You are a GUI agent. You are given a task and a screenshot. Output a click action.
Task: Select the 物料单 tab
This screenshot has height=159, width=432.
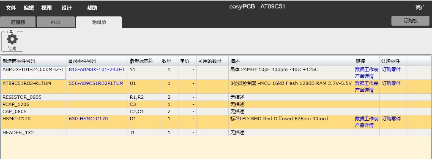point(99,22)
